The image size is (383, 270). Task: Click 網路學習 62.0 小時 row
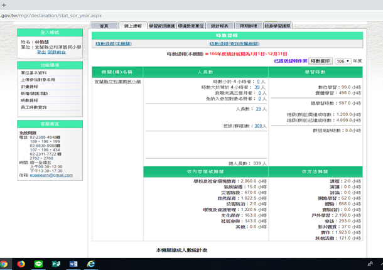click(x=340, y=198)
